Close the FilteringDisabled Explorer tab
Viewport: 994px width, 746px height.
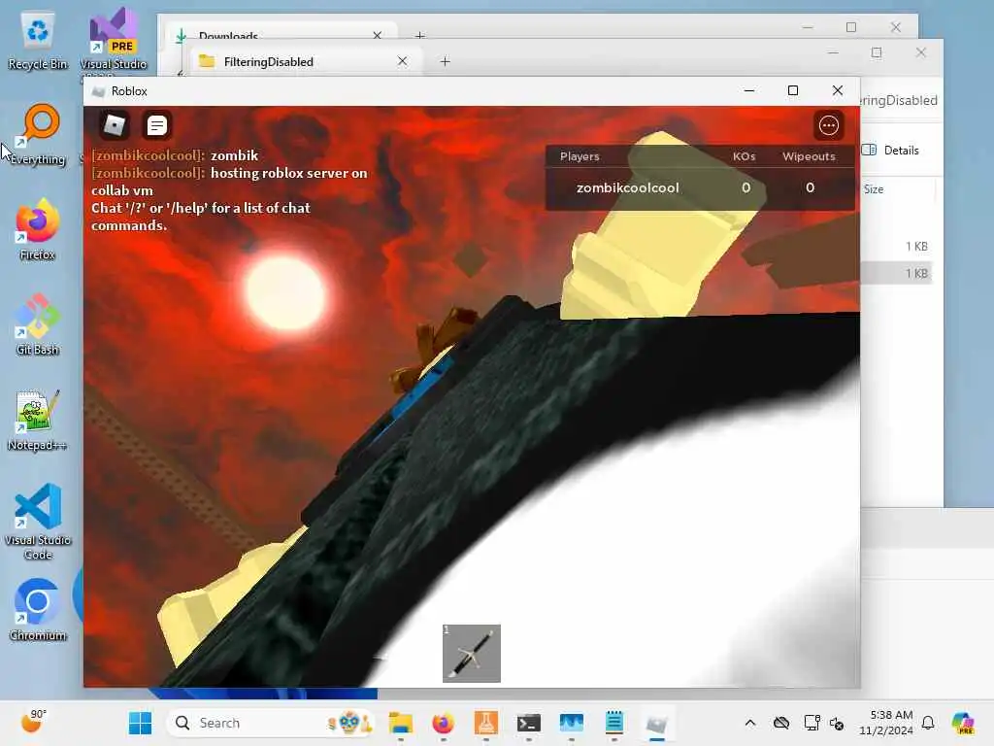pos(402,61)
